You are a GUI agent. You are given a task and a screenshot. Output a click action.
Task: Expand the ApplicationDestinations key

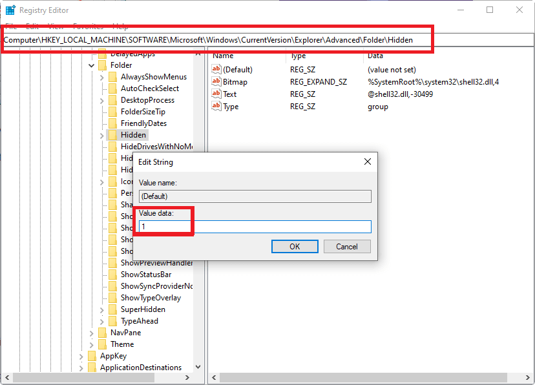[81, 368]
